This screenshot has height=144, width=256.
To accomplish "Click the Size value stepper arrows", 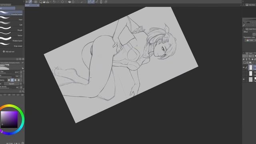I will 19,72.
